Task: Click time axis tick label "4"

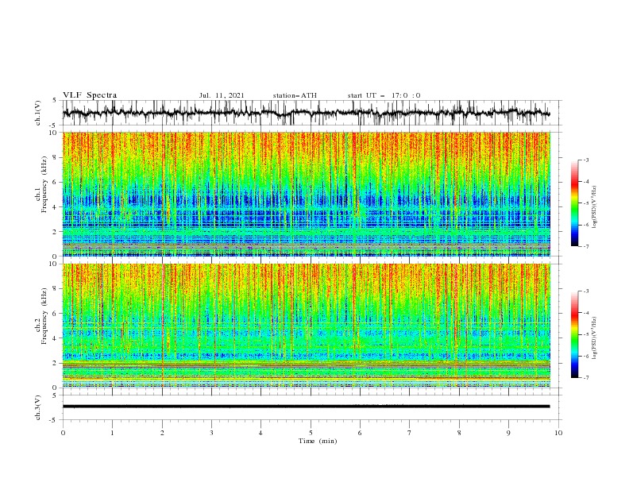Action: coord(260,433)
